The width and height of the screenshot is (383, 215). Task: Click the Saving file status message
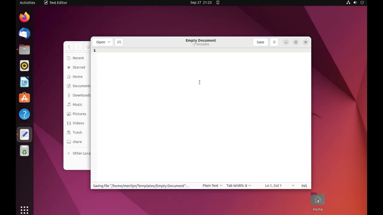pos(141,186)
